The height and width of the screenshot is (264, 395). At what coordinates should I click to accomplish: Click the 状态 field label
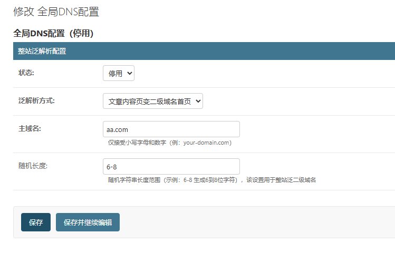click(x=26, y=73)
